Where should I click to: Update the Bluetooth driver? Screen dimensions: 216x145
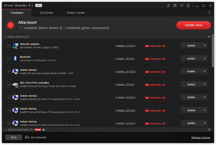click(191, 59)
